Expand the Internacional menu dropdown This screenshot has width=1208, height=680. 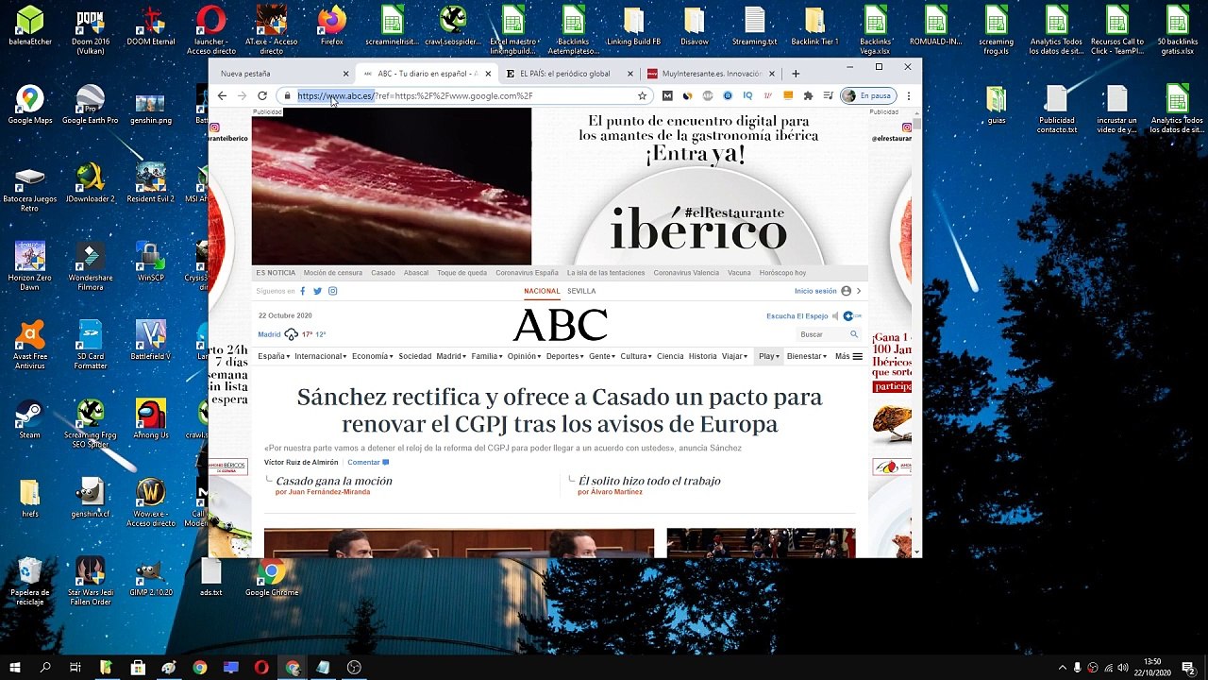(321, 356)
